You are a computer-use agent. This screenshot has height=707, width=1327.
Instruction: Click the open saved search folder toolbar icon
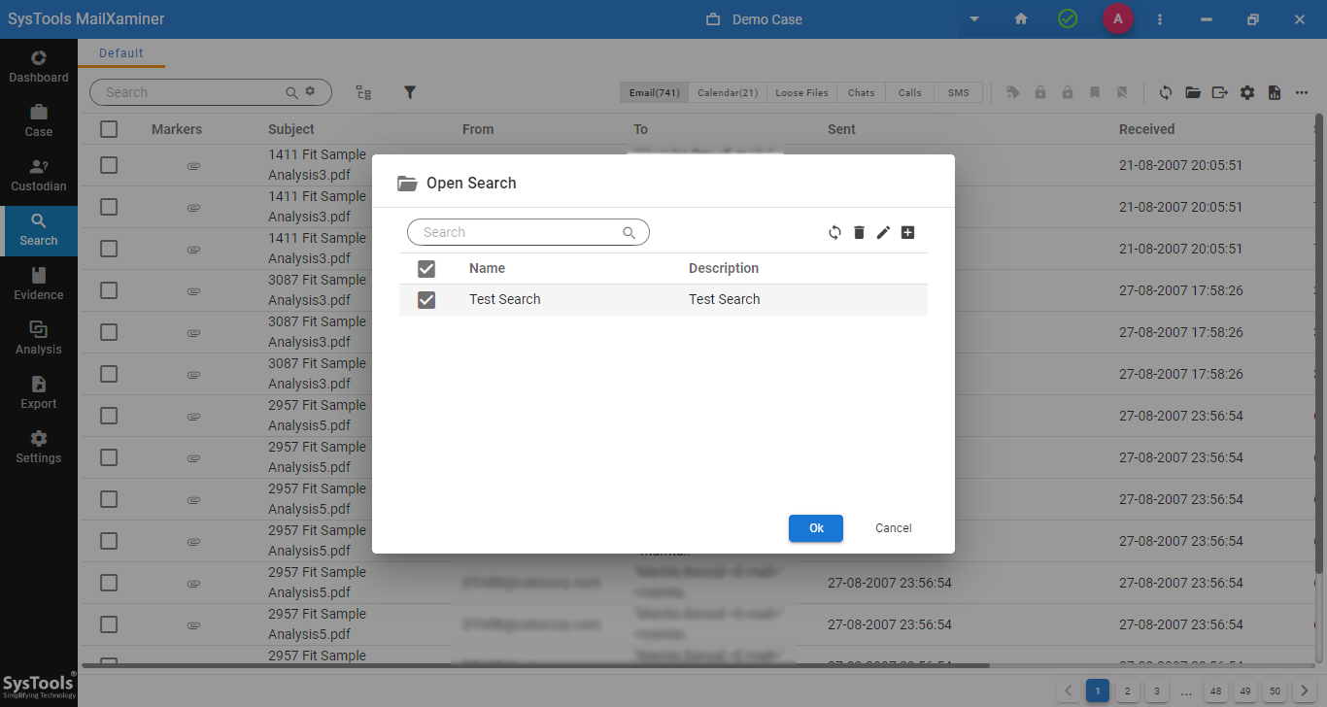(1193, 92)
